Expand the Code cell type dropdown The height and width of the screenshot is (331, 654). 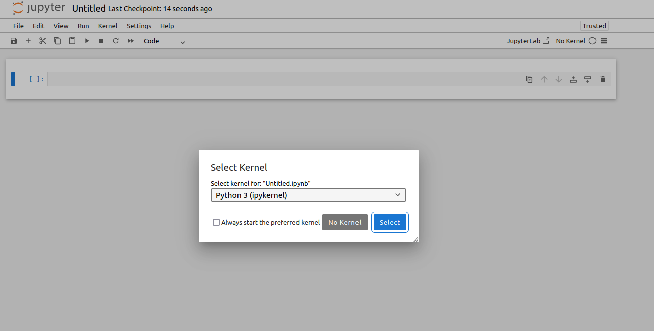[164, 41]
